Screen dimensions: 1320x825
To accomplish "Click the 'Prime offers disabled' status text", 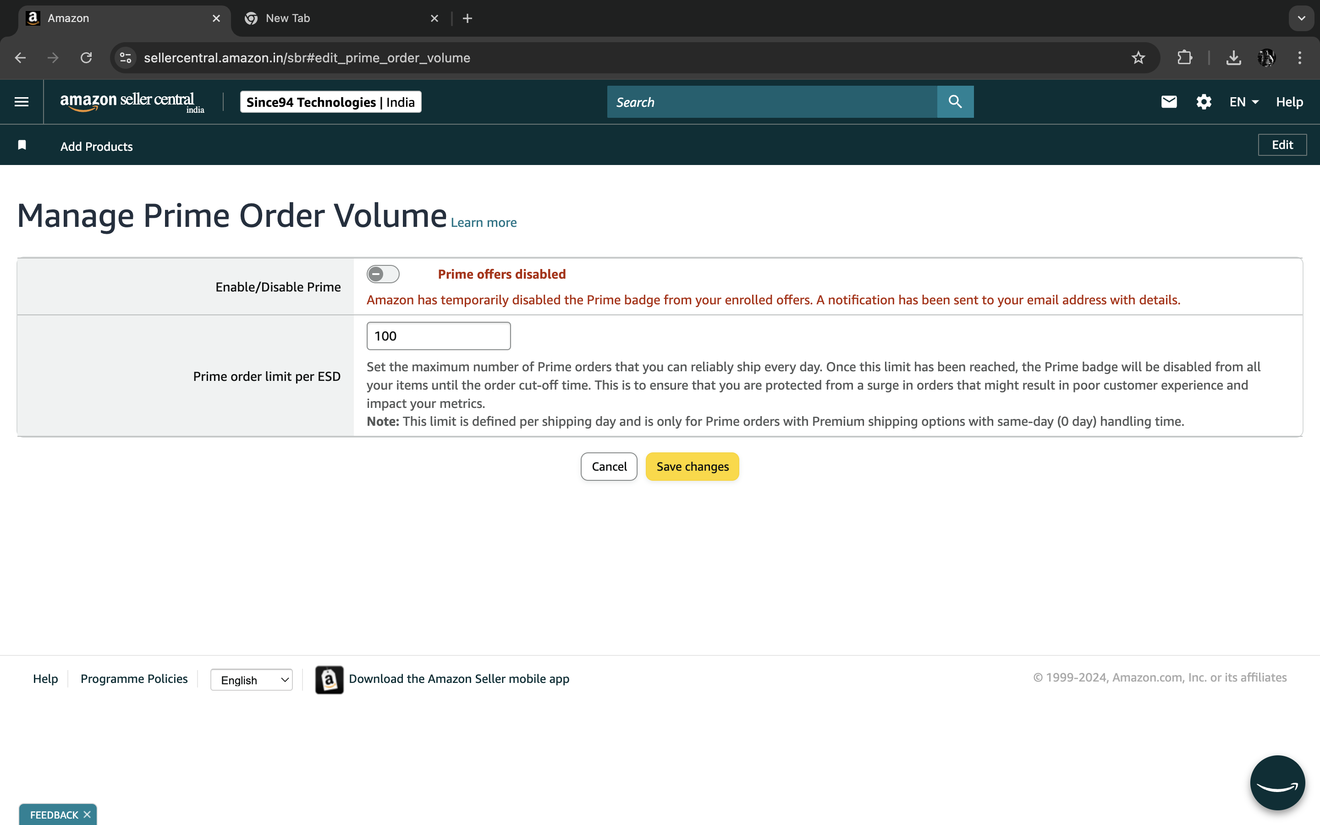I will pos(502,274).
